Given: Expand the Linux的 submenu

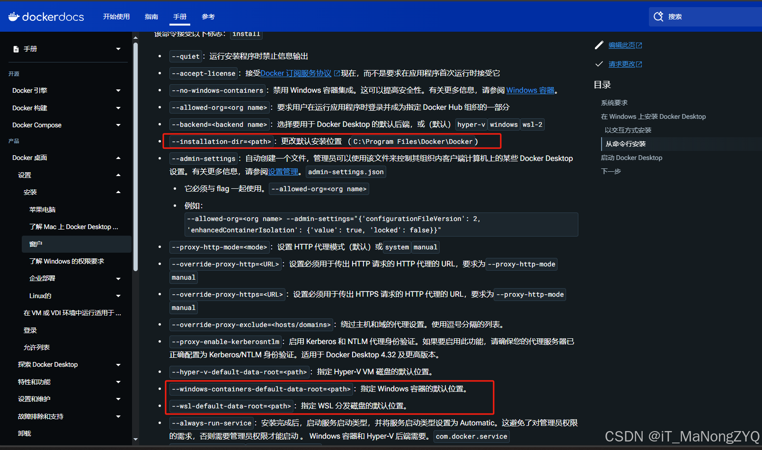Looking at the screenshot, I should (118, 295).
